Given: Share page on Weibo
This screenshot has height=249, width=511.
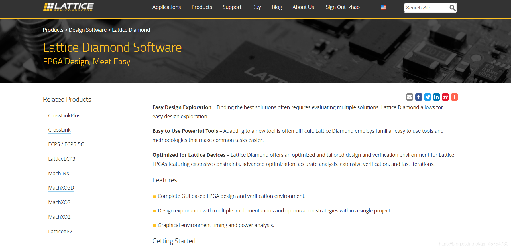Looking at the screenshot, I should pos(445,97).
